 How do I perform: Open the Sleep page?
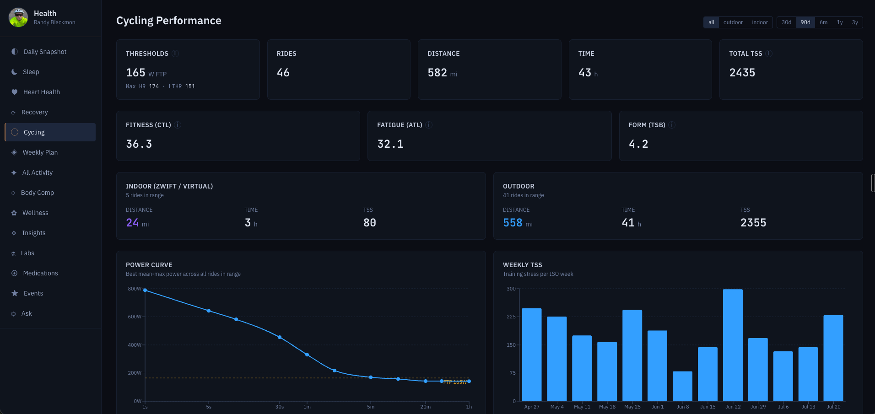50,72
